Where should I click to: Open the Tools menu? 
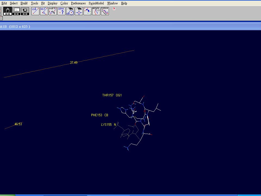pyautogui.click(x=35, y=3)
